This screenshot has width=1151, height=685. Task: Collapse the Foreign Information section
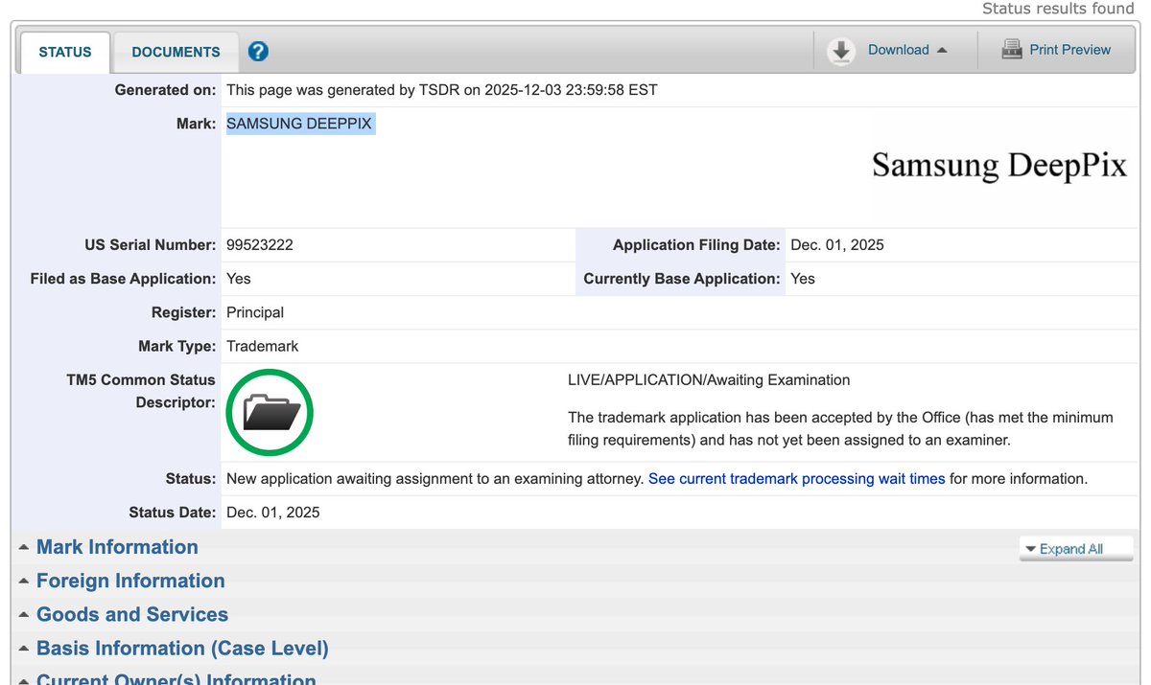pyautogui.click(x=130, y=581)
